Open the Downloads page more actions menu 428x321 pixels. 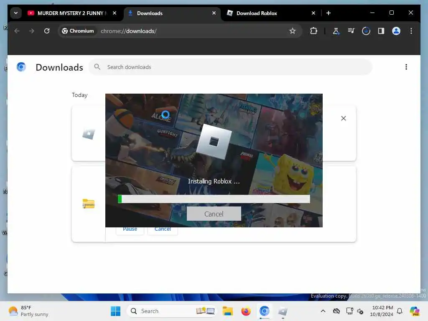tap(406, 67)
